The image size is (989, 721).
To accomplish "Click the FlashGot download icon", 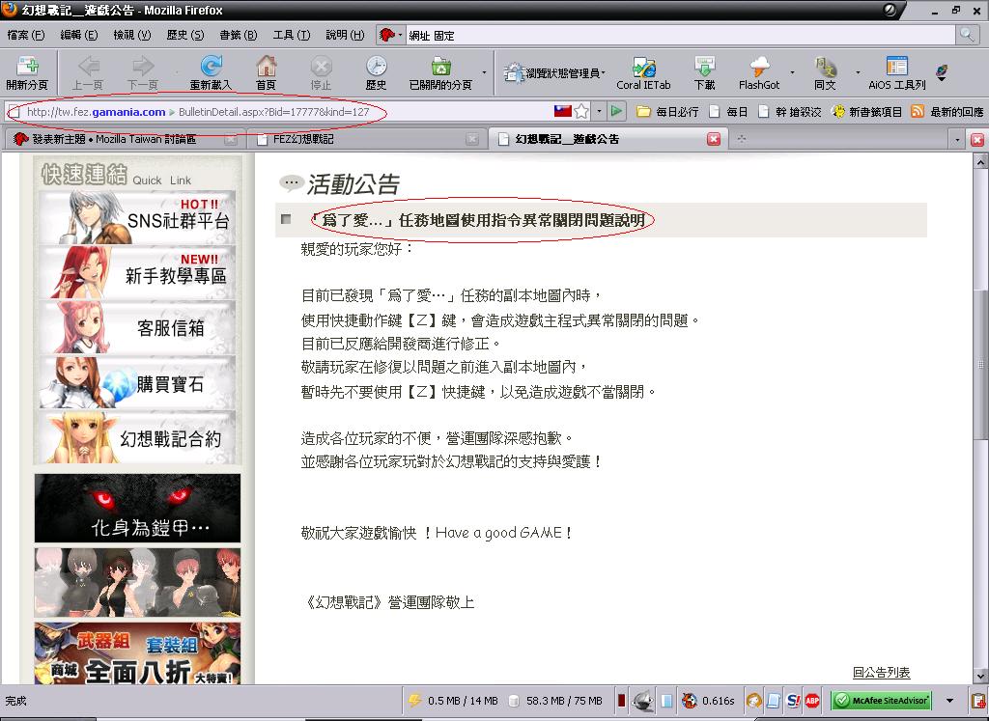I will tap(758, 71).
